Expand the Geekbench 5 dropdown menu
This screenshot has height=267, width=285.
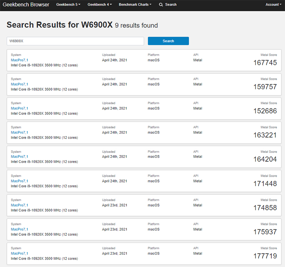68,5
